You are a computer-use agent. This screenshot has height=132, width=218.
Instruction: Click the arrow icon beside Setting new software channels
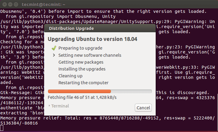[x=54, y=55]
